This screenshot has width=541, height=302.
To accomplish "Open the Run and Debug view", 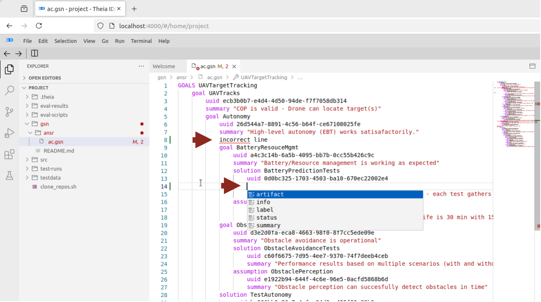I will coord(9,133).
